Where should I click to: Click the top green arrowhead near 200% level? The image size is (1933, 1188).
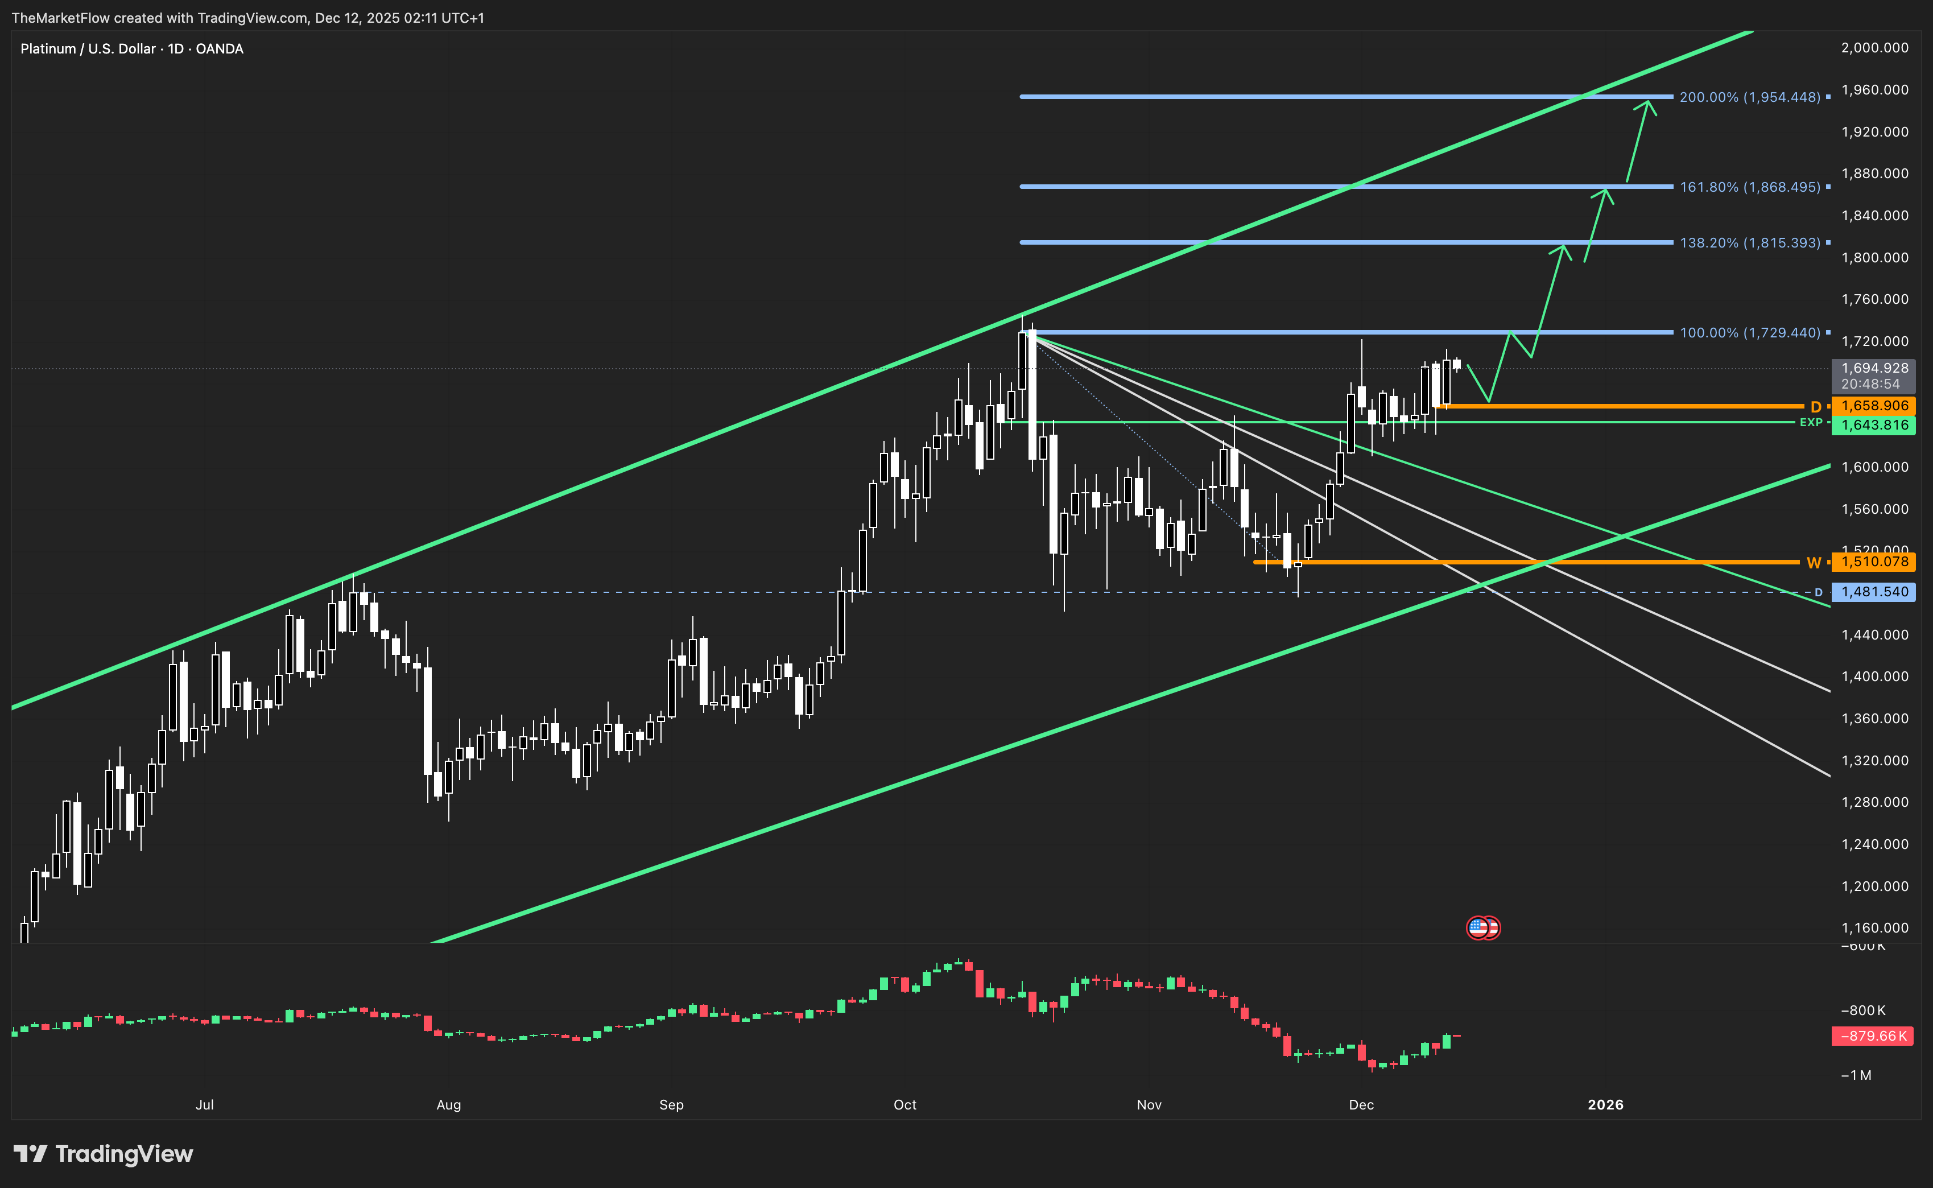click(1647, 105)
